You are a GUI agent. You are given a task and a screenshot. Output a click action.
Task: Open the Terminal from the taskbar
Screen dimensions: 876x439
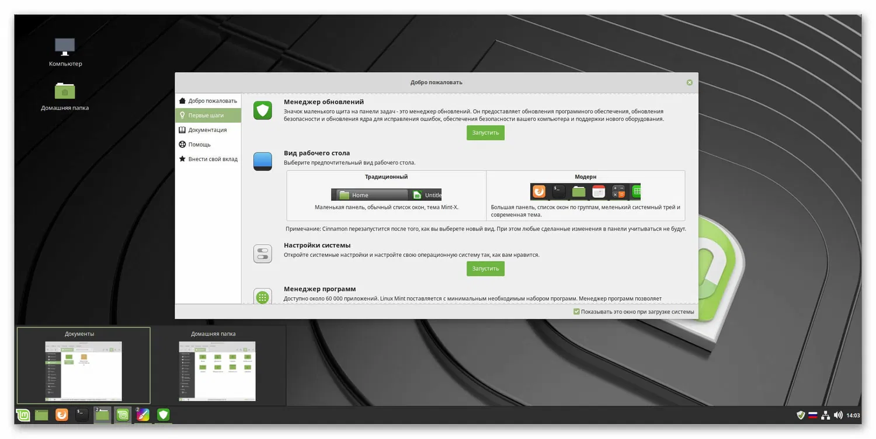click(82, 414)
